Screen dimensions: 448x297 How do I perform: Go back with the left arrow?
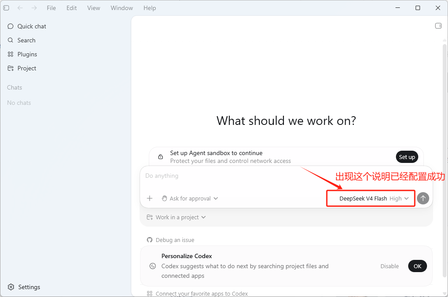click(20, 8)
